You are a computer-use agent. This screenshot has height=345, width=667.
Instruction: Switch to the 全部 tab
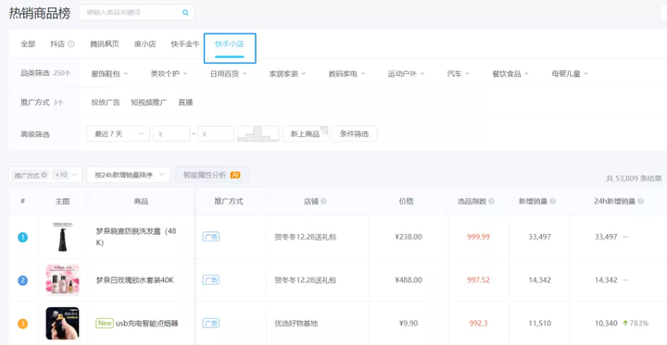point(28,43)
